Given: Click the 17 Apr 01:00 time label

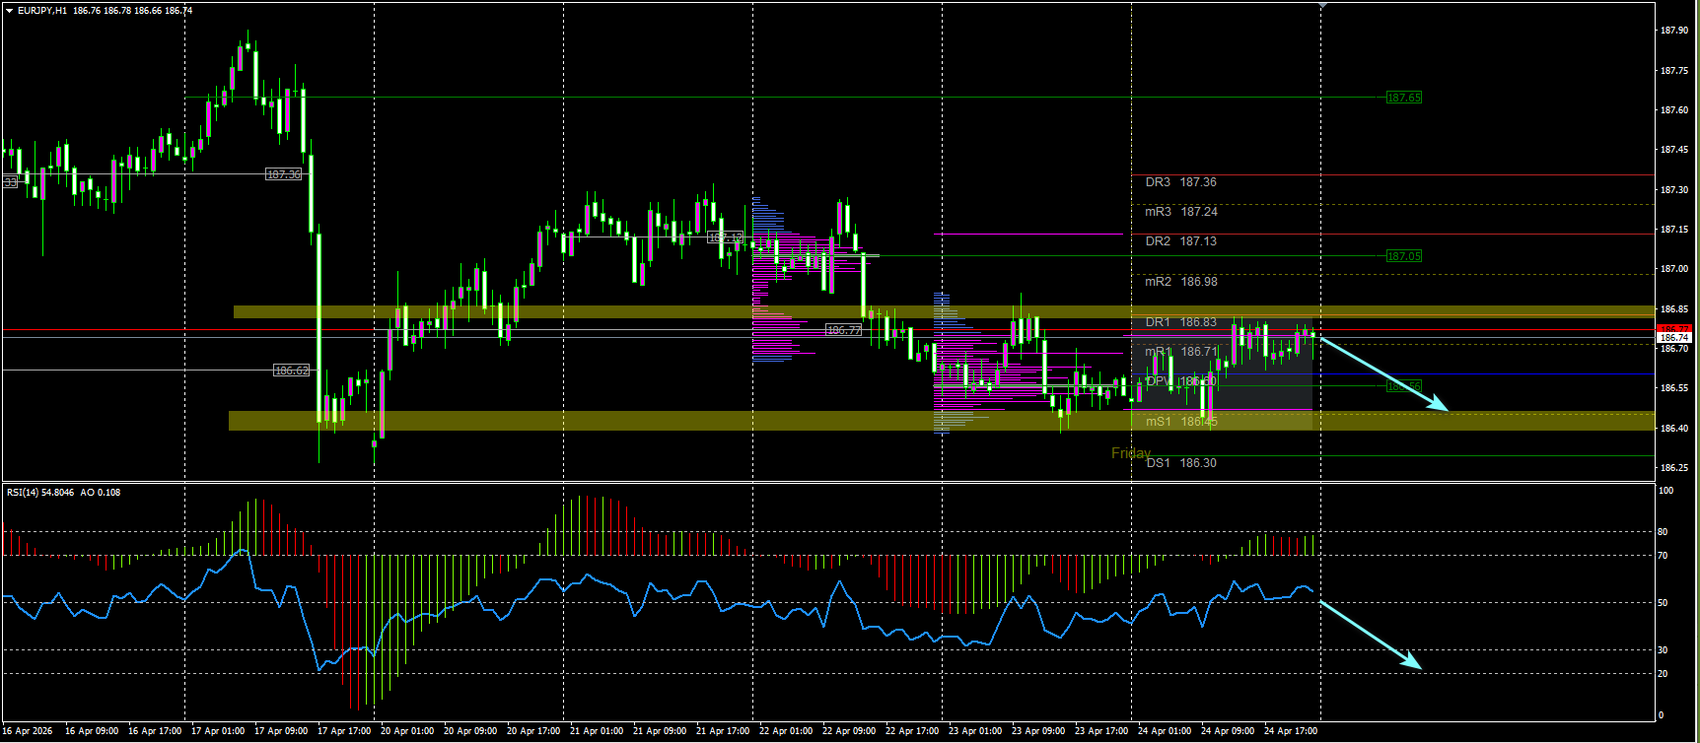Looking at the screenshot, I should tap(218, 731).
